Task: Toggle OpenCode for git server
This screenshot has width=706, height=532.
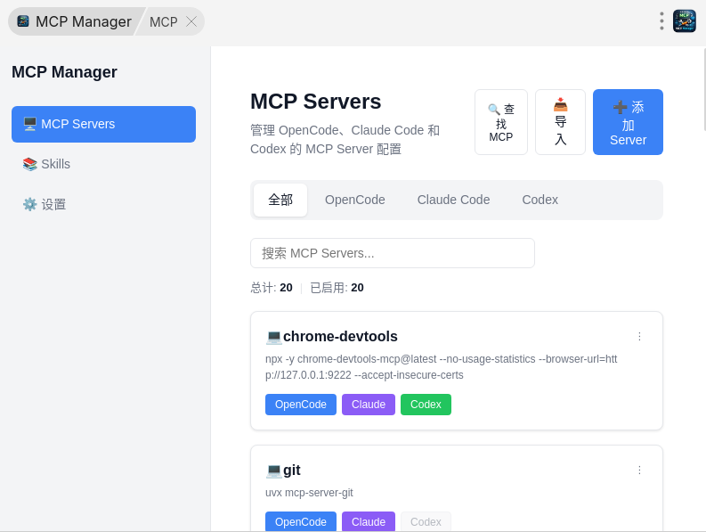Action: pyautogui.click(x=301, y=521)
